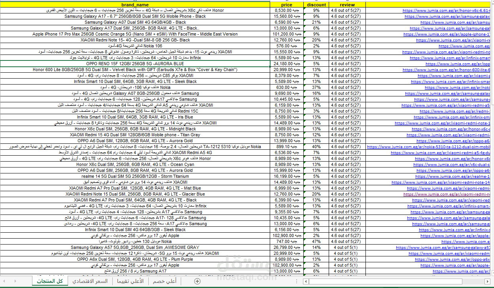This screenshot has height=288, width=494.
Task: Select the 37% discount cell
Action: point(316,88)
